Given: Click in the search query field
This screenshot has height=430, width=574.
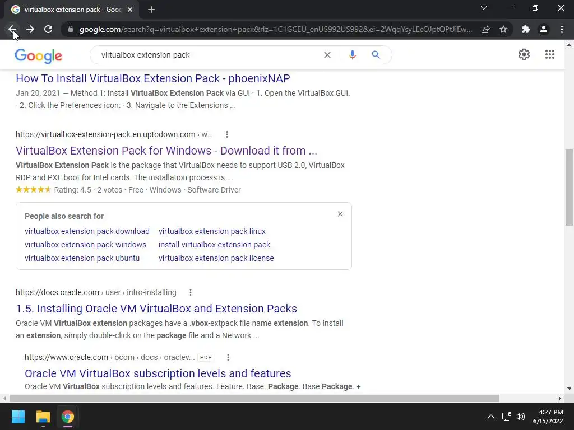Looking at the screenshot, I should (x=209, y=55).
